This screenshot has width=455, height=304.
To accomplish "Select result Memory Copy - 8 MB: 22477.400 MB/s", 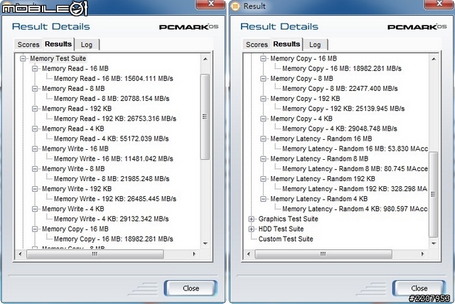I will click(340, 89).
